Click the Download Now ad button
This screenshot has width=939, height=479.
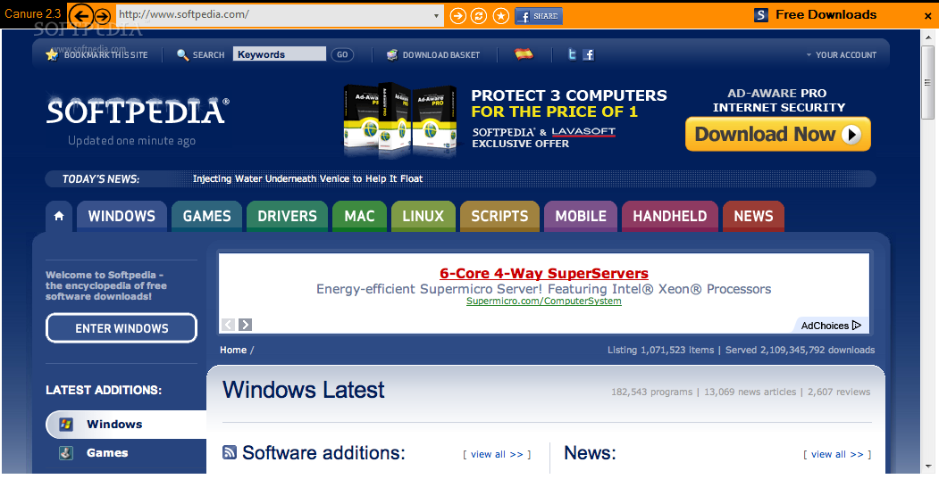click(x=778, y=134)
